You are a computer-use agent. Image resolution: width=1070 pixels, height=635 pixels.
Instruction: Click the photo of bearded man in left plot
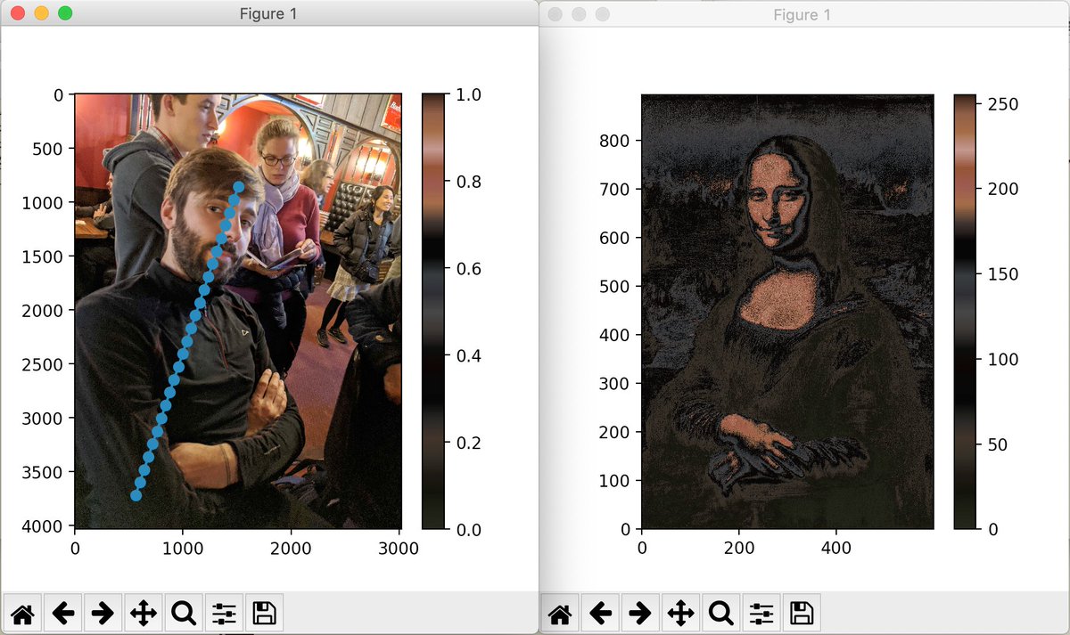[237, 311]
